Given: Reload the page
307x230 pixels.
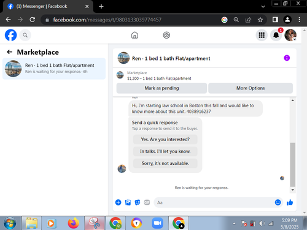Looking at the screenshot, I should 32,20.
